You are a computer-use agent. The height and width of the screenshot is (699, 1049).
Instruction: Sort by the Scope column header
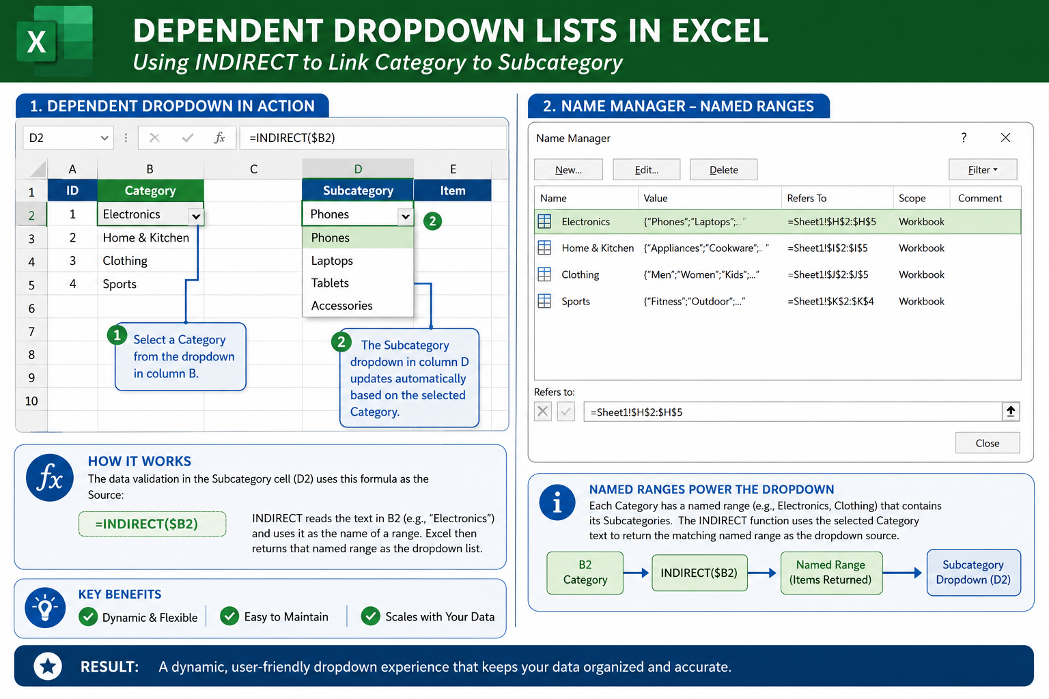click(x=921, y=198)
